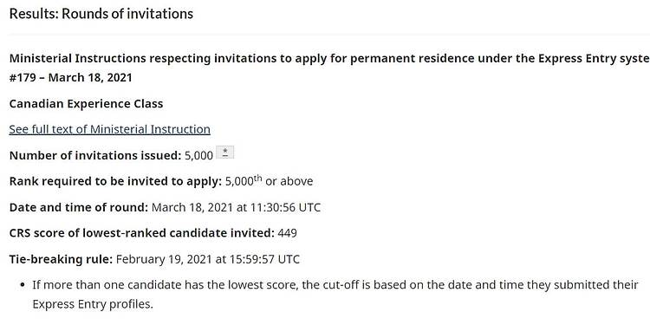Click the 'Ministerial Instructions respecting invitations' heading line
The height and width of the screenshot is (325, 650).
[x=329, y=58]
